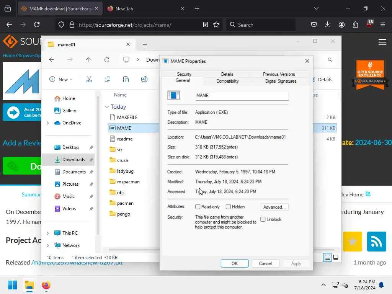
Task: Open Firefox list all tabs dropdown
Action: 316,8
